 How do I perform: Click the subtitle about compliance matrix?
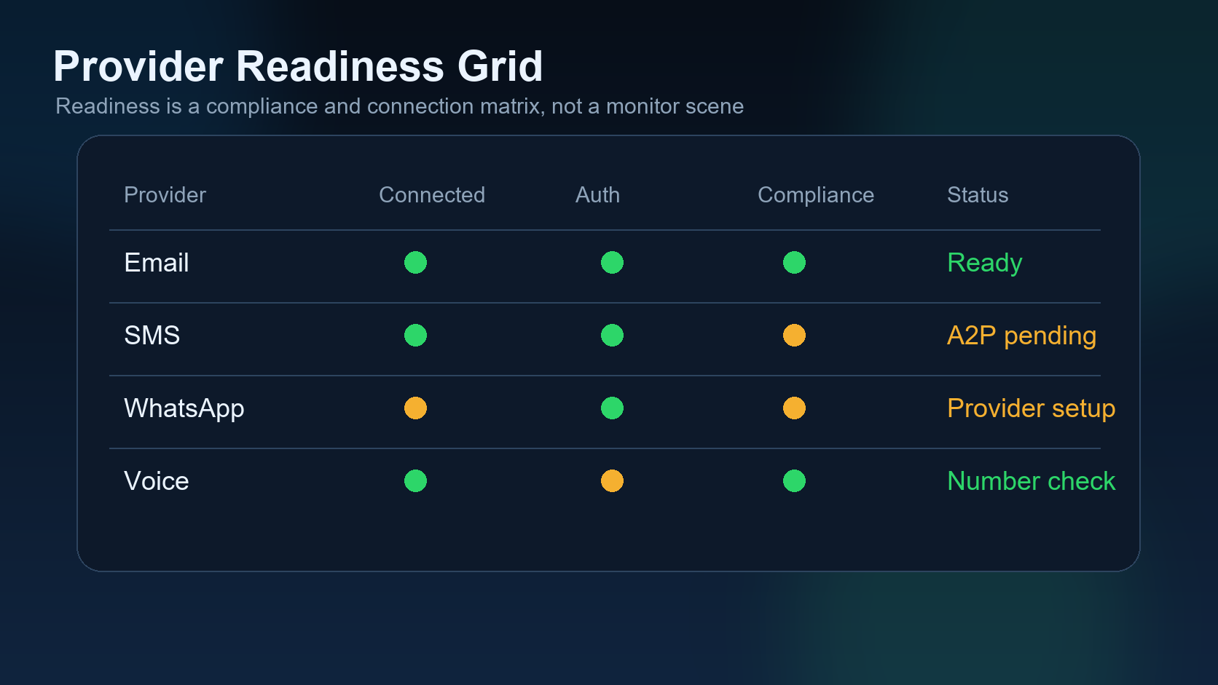coord(399,106)
